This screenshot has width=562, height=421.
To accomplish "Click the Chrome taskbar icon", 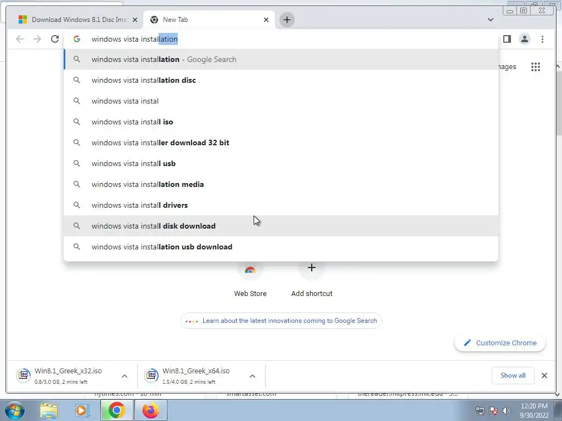I will [116, 410].
